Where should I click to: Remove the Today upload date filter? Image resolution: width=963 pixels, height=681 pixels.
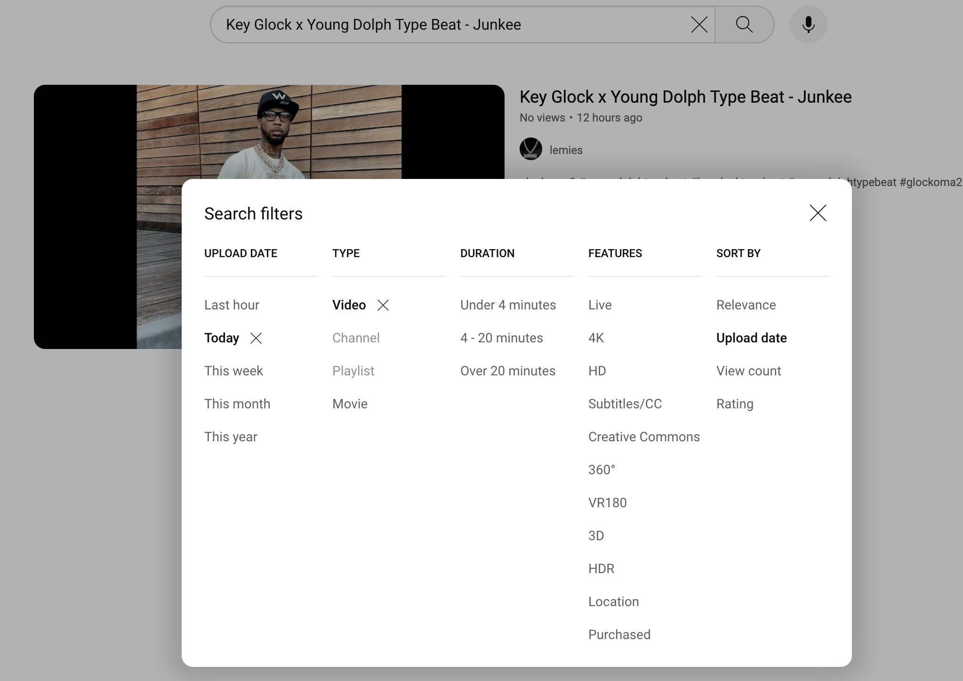(256, 338)
